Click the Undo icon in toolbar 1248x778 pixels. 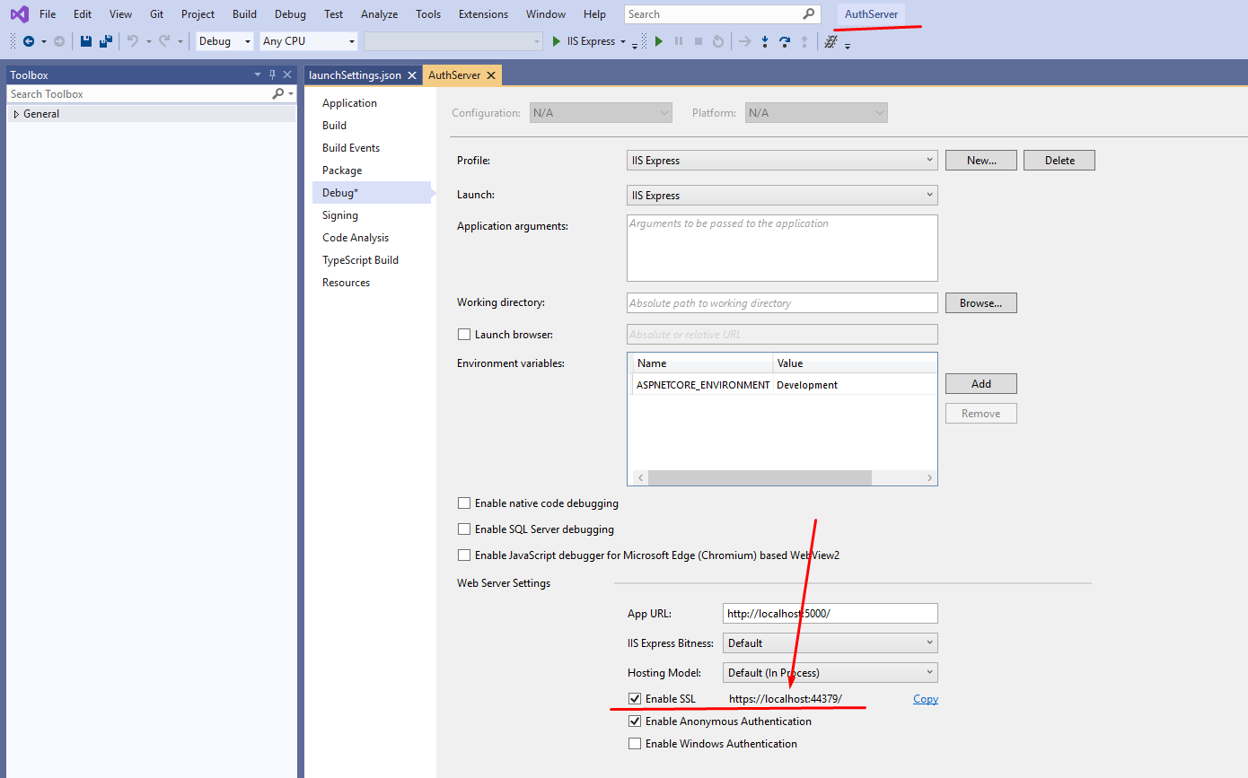(x=133, y=41)
